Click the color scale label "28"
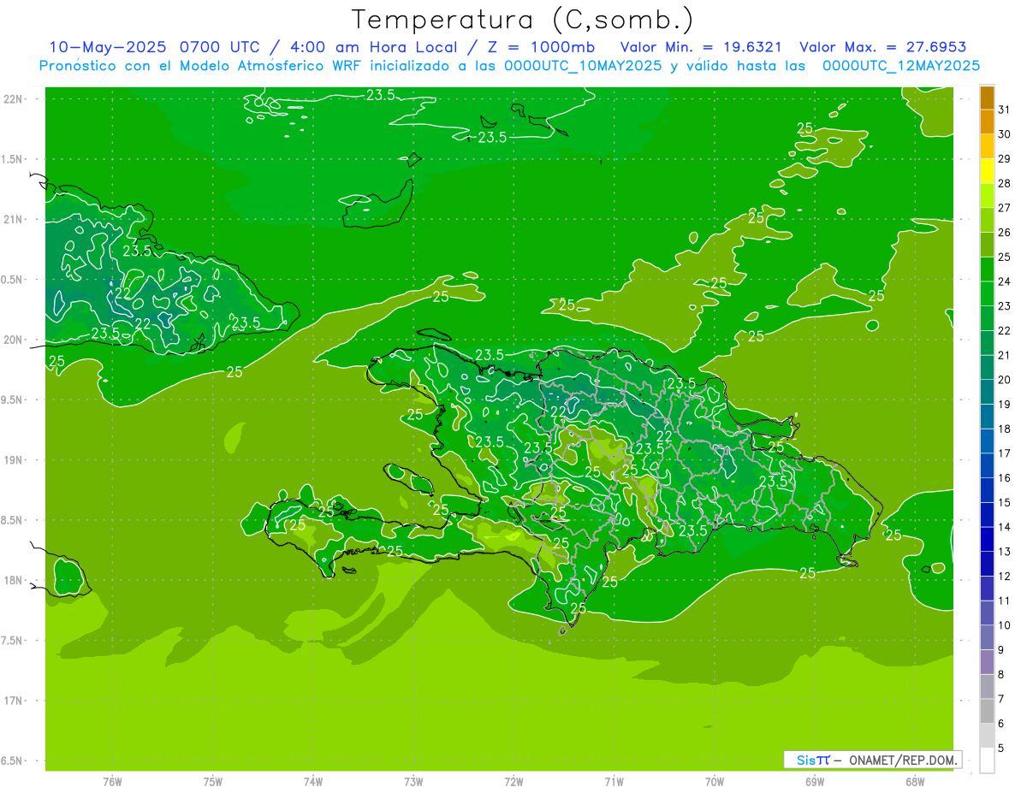Screen dimensions: 1027x793 point(1005,183)
